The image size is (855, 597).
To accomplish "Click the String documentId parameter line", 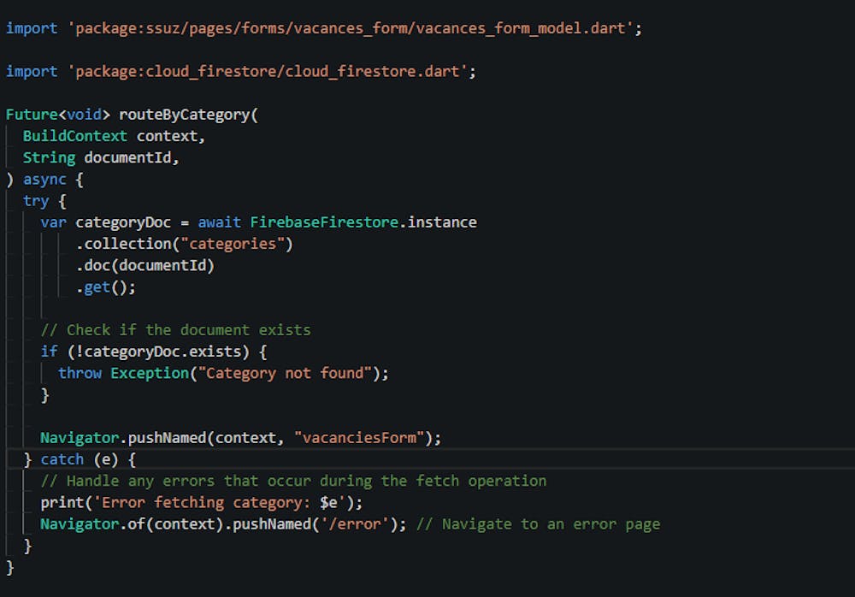I will [100, 157].
